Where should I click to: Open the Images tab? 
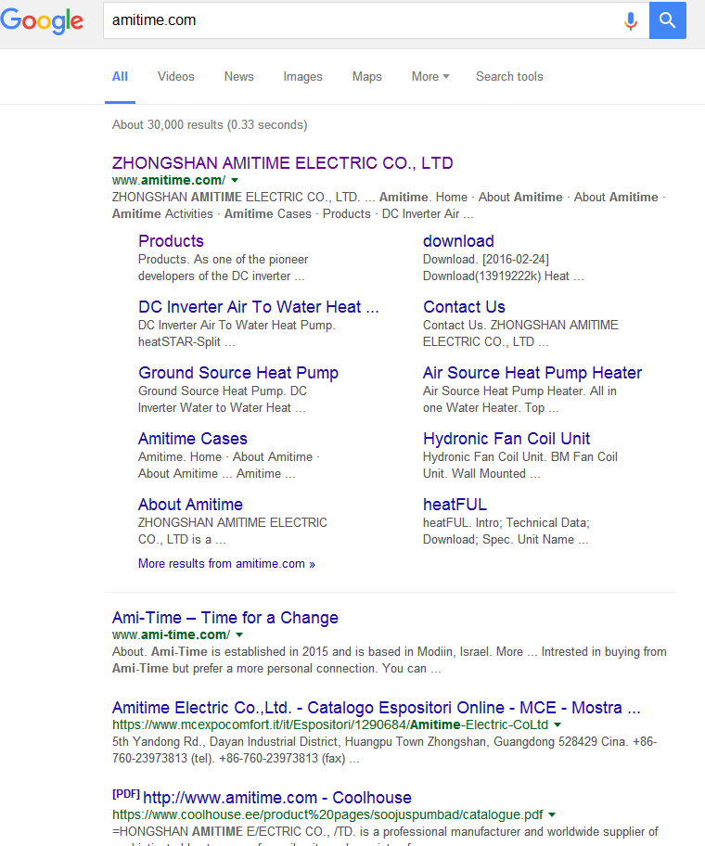tap(302, 77)
